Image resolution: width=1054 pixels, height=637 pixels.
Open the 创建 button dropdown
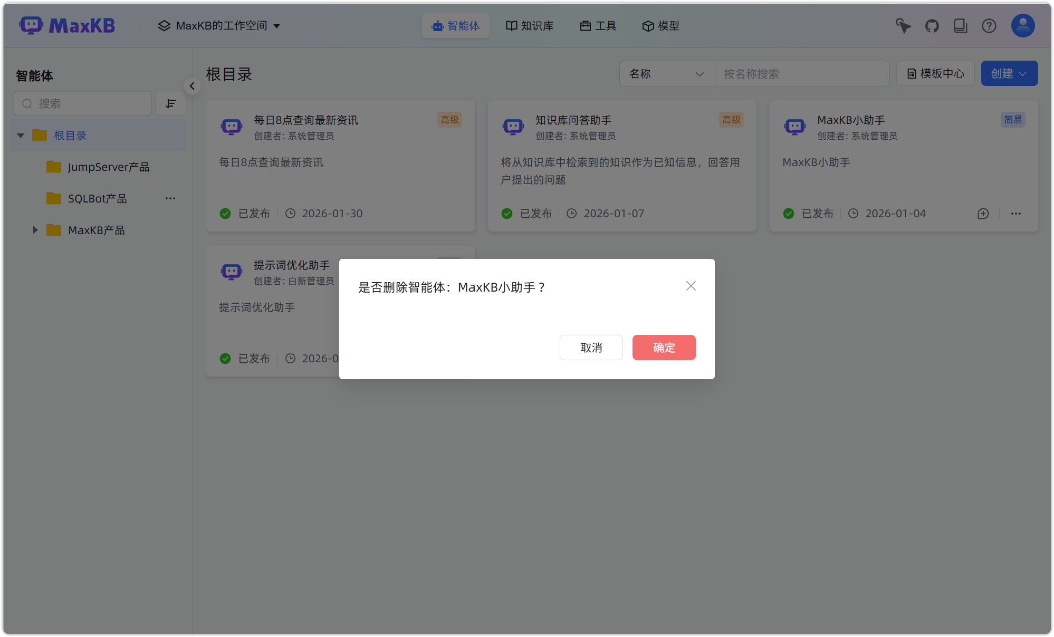[x=1009, y=73]
